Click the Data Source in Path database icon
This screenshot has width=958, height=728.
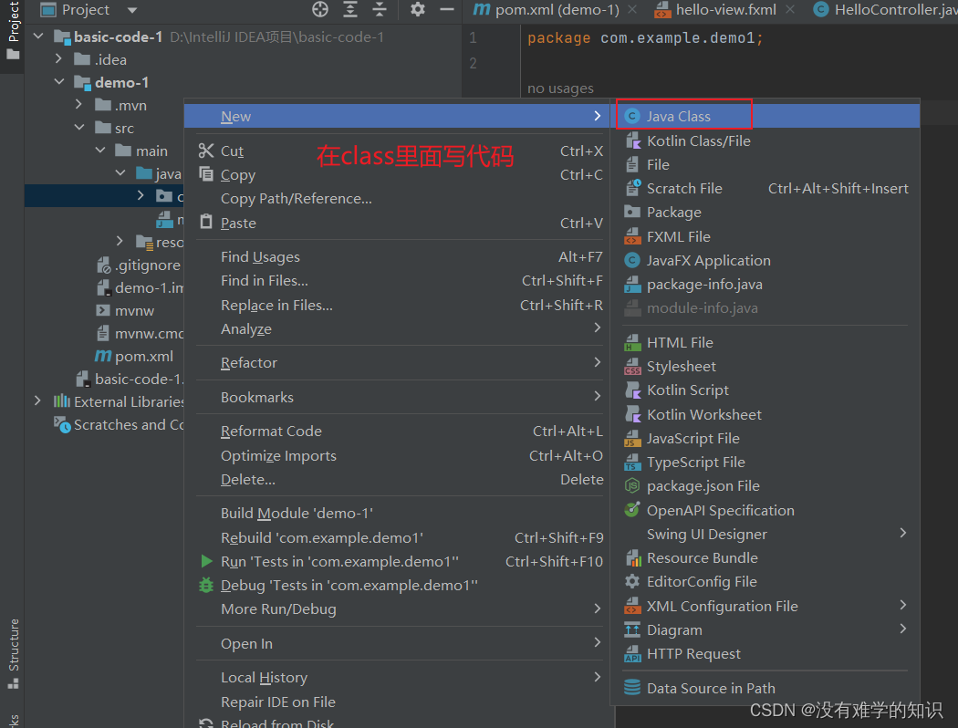(x=632, y=688)
